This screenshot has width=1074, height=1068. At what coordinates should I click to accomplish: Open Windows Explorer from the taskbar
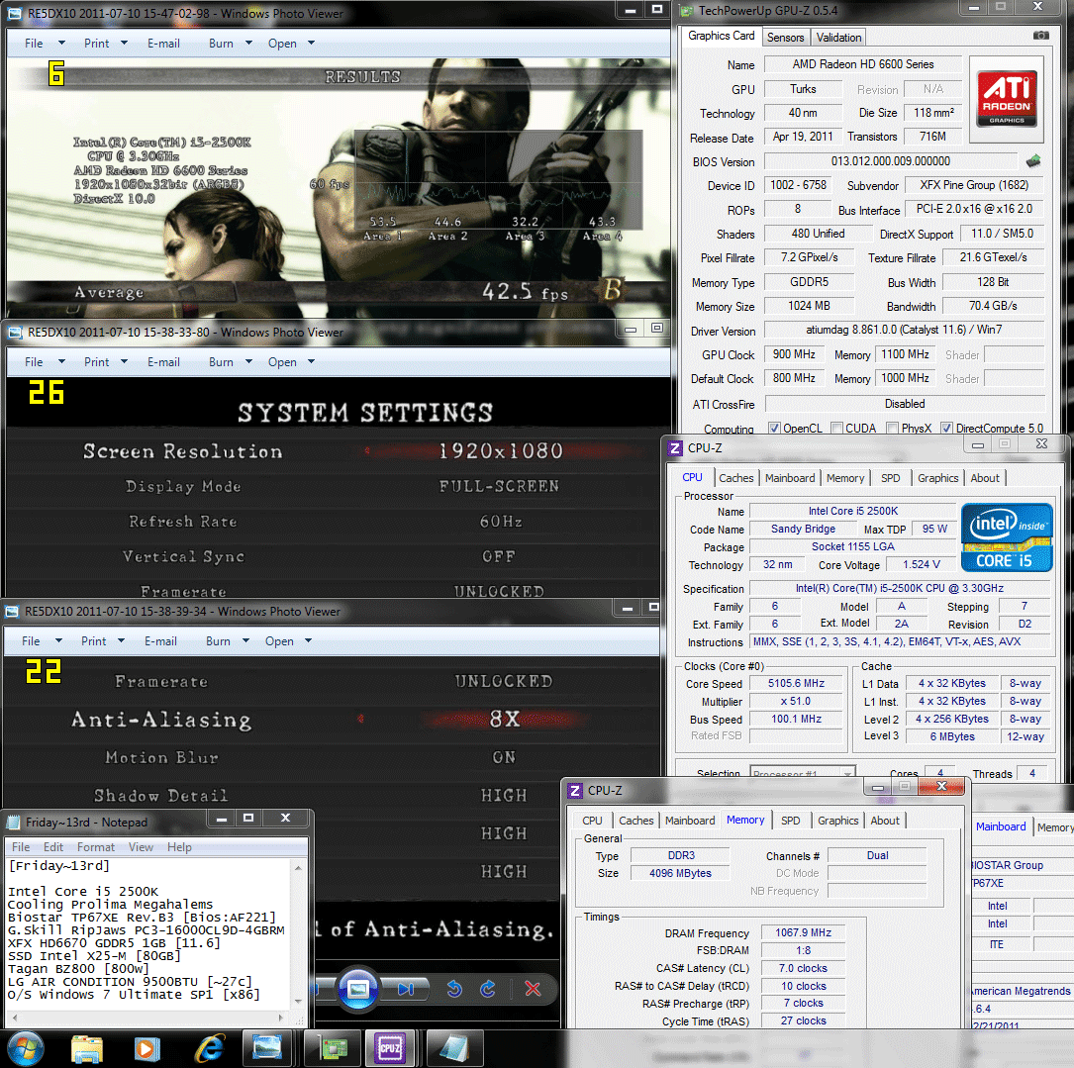tap(86, 1048)
